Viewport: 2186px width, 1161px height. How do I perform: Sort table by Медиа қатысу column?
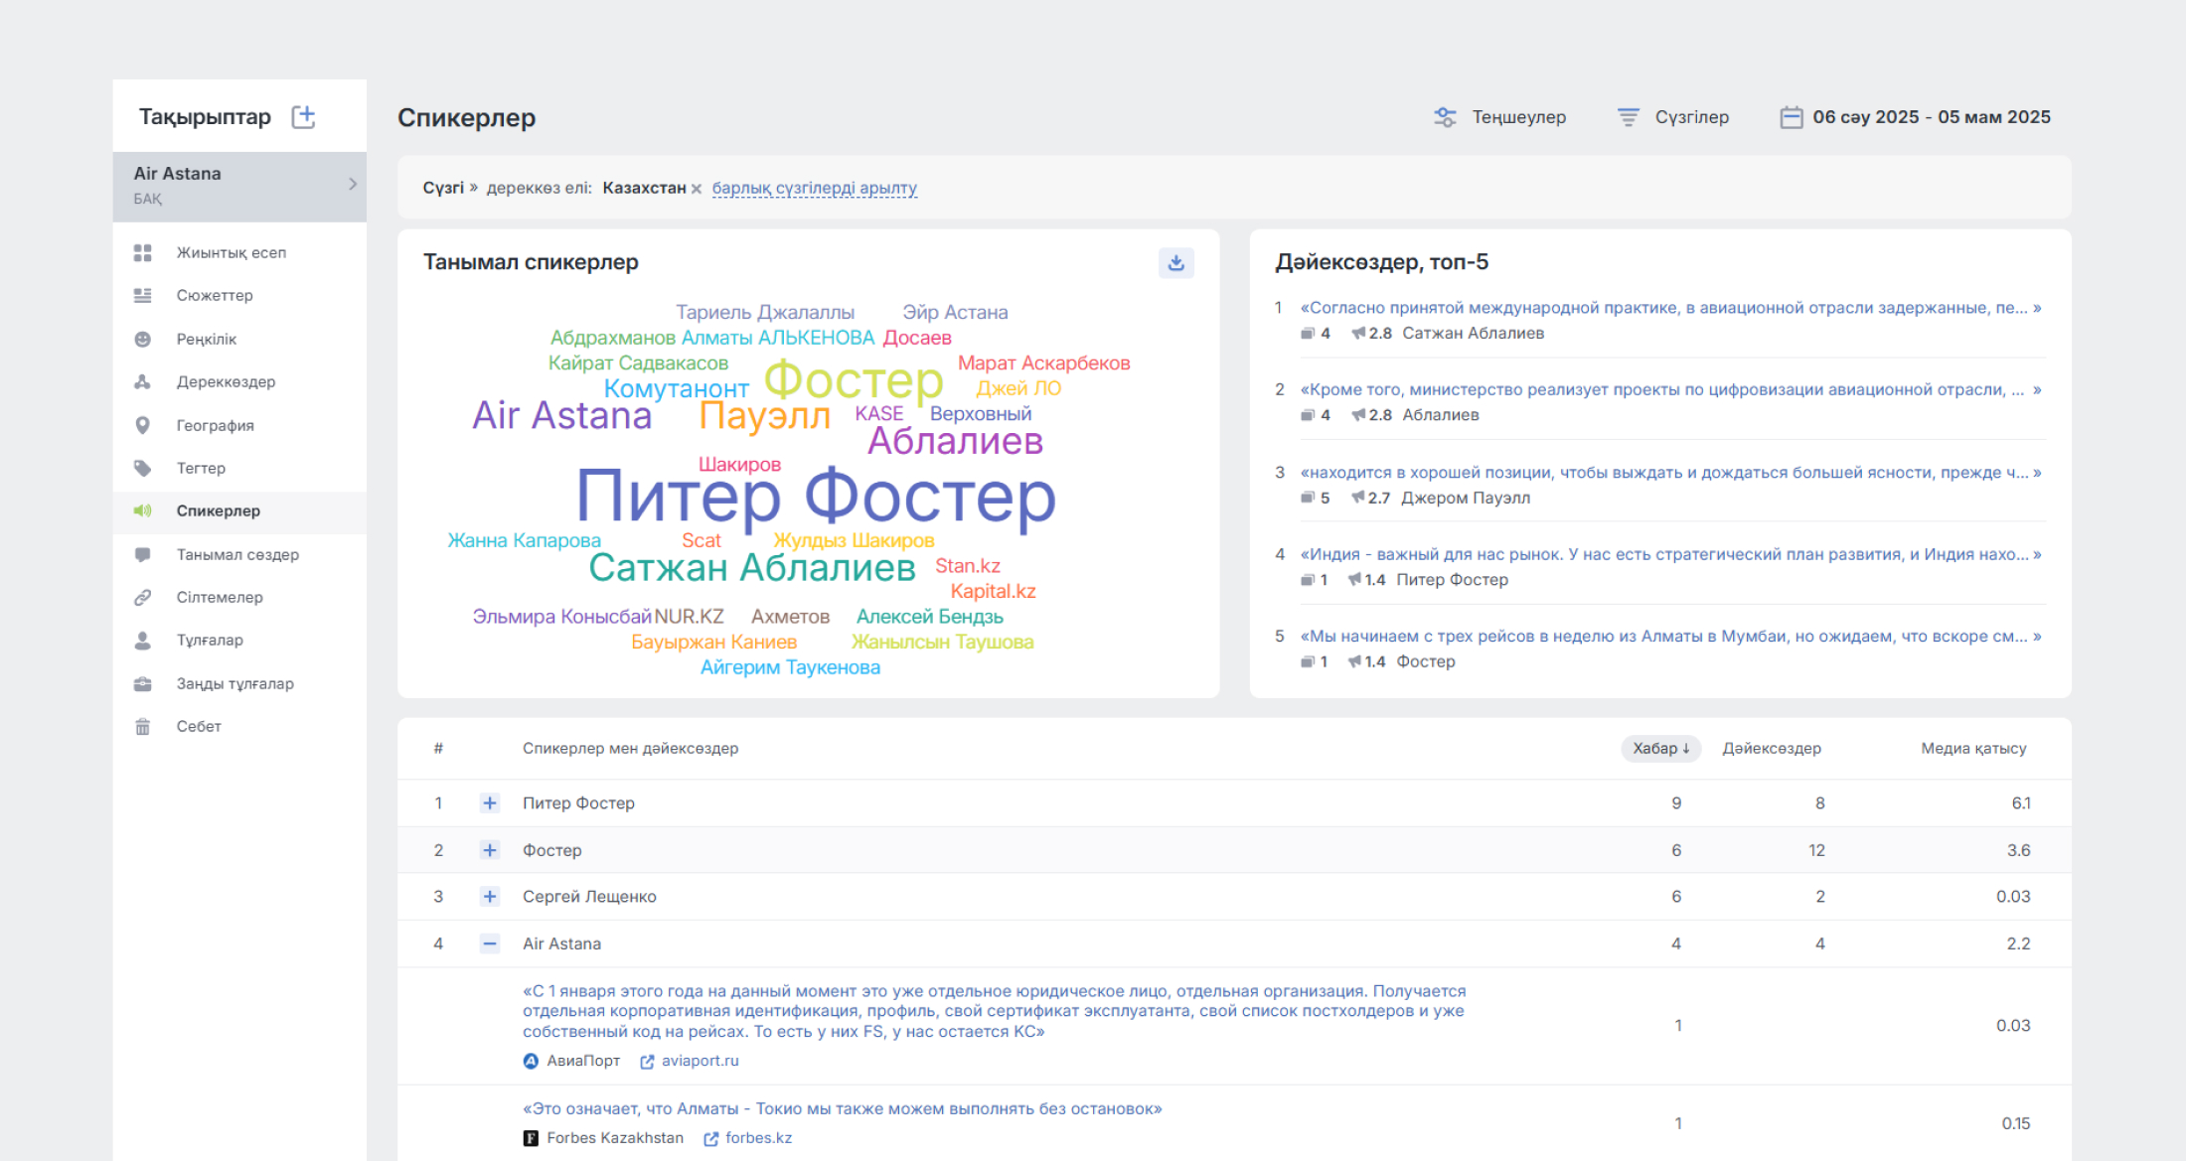pyautogui.click(x=1973, y=749)
